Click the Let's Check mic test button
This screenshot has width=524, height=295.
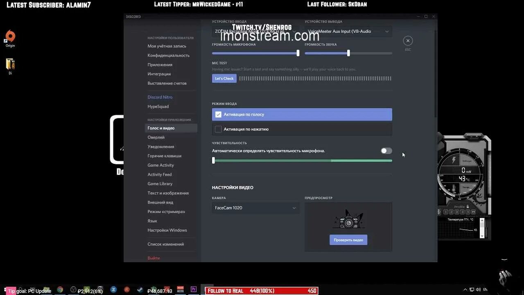pos(224,79)
